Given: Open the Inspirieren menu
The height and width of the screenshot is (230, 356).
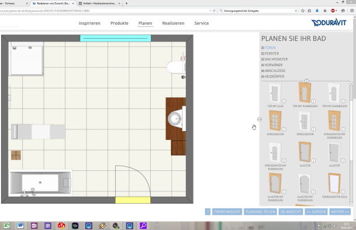Looking at the screenshot, I should 89,23.
